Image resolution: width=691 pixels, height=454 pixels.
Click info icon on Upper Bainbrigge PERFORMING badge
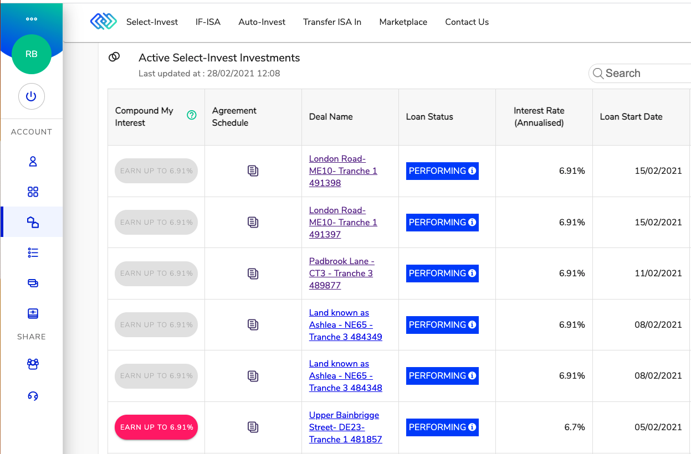coord(472,427)
